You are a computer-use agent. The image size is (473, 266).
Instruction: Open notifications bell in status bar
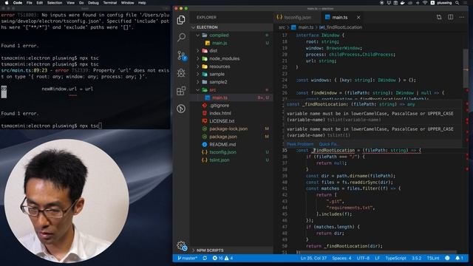point(459,258)
